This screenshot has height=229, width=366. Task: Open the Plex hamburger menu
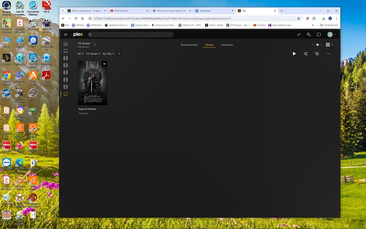[66, 34]
